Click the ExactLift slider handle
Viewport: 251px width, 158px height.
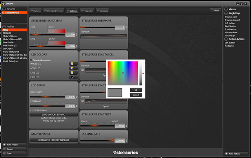pyautogui.click(x=95, y=126)
